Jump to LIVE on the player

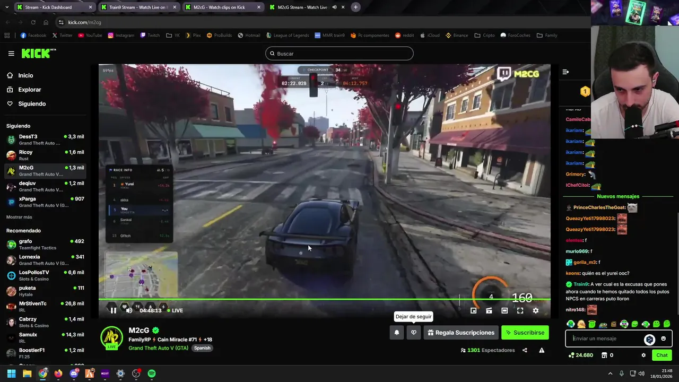pos(174,310)
